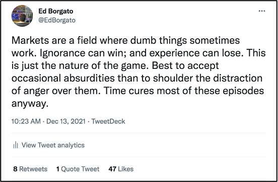Image resolution: width=278 pixels, height=182 pixels.
Task: Show who Likes this tweet
Action: [121, 169]
